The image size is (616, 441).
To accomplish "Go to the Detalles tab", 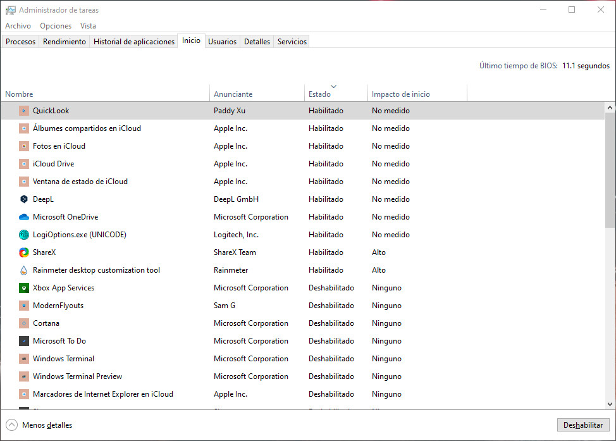I will point(257,42).
